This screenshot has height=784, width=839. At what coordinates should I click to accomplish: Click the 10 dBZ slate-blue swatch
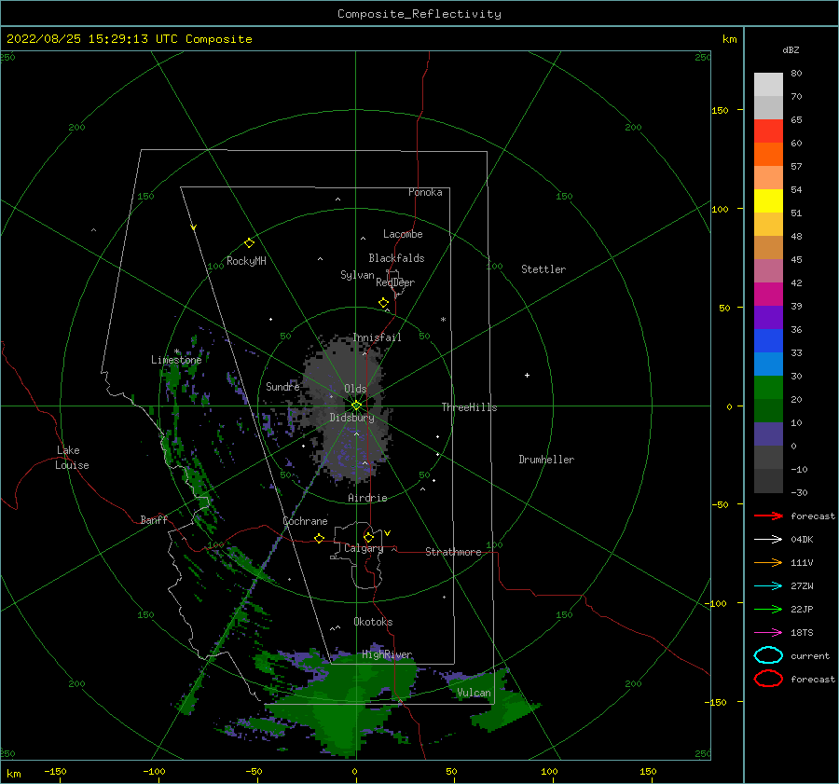[x=768, y=433]
